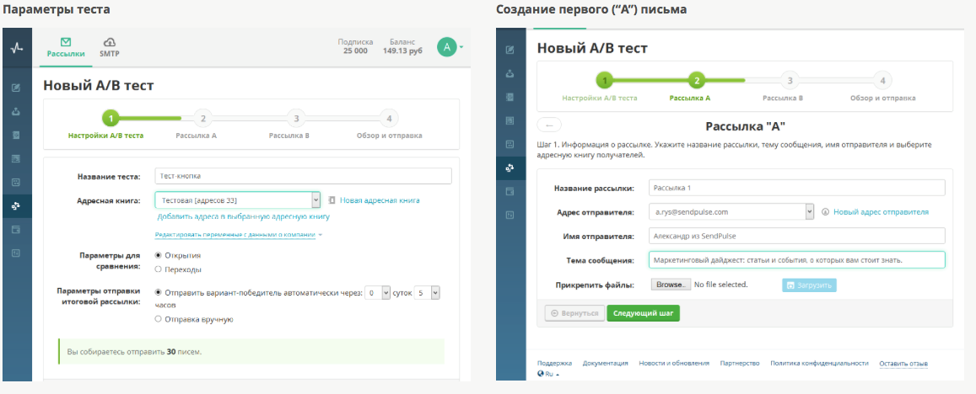
Task: Click the address book icon in left panel sidebar
Action: (x=16, y=135)
